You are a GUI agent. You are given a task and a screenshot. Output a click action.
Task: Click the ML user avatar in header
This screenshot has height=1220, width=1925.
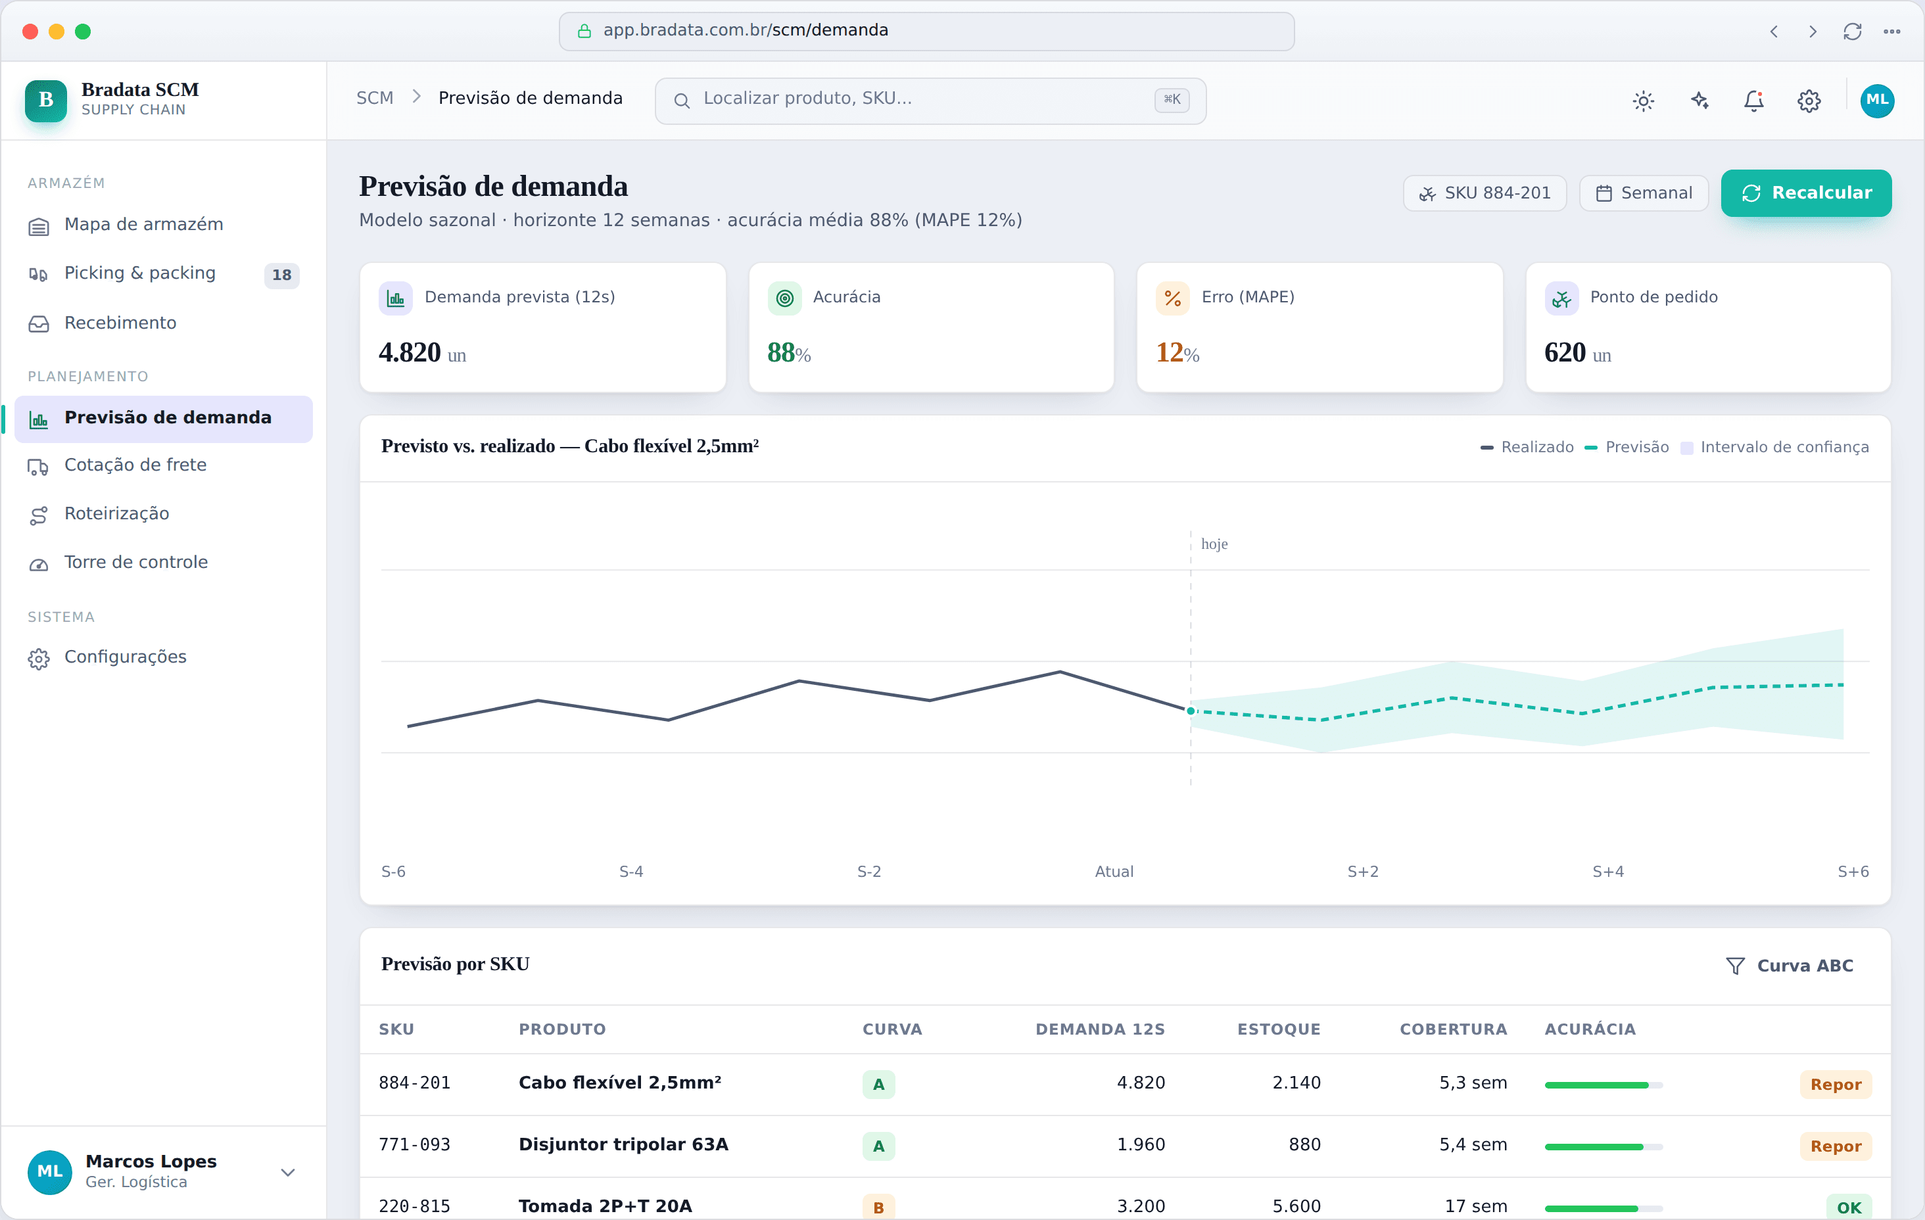coord(1876,101)
